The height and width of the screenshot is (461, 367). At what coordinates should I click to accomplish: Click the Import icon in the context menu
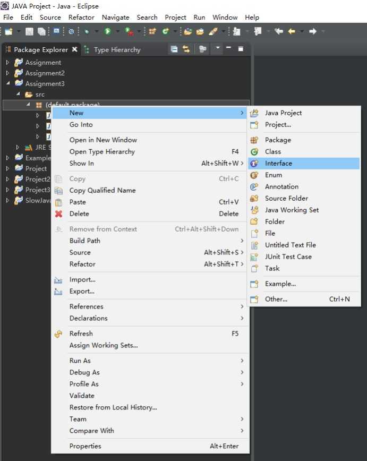[x=58, y=280]
